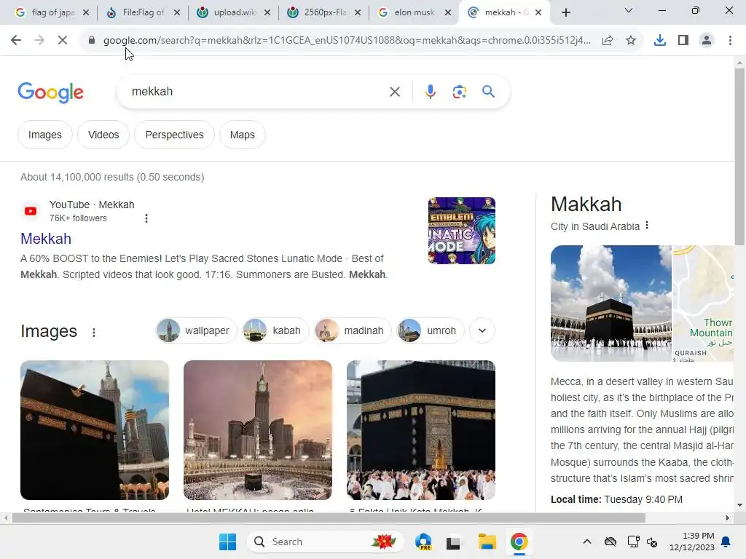Toggle Chrome side panel
Screen dimensions: 746x559
[x=683, y=41]
